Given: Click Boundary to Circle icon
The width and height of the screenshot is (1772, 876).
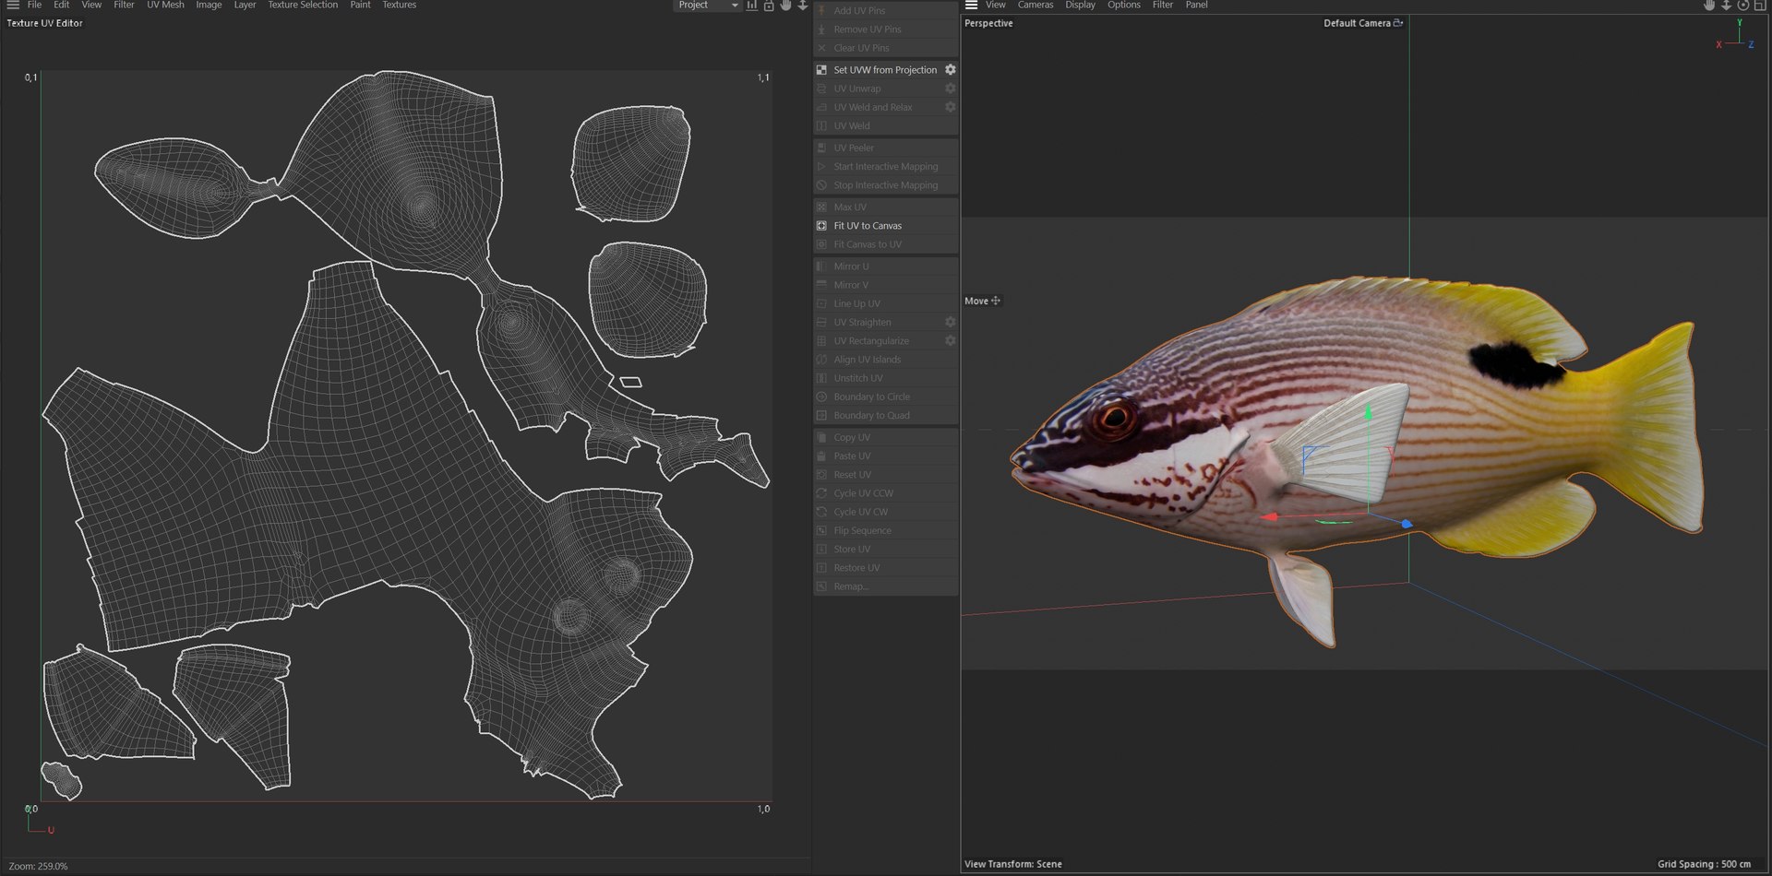Looking at the screenshot, I should point(821,397).
